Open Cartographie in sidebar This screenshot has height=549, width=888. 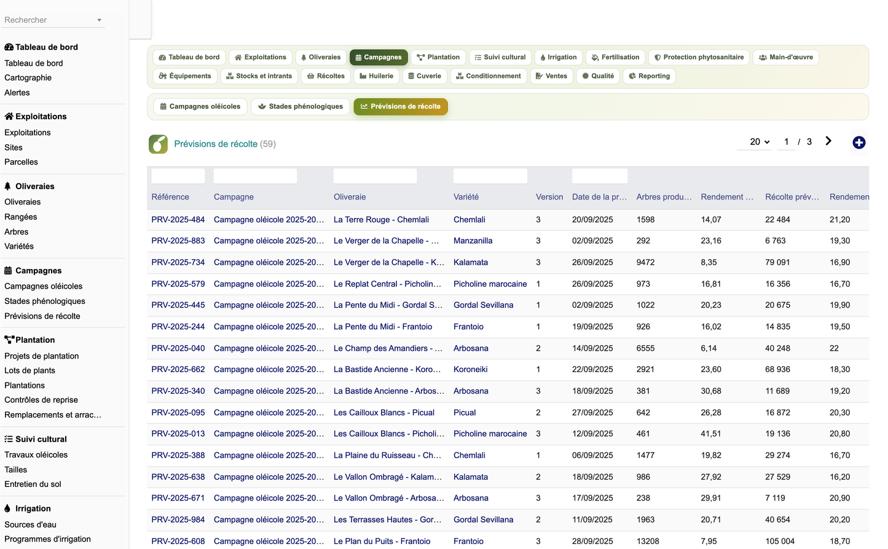(x=28, y=78)
